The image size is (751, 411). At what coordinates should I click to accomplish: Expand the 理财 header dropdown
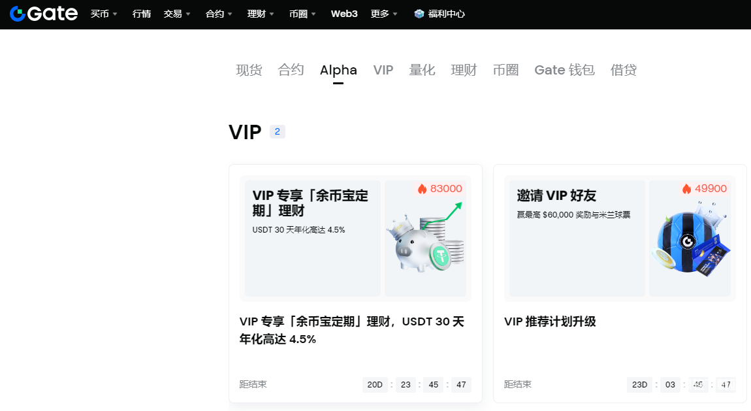[x=261, y=14]
